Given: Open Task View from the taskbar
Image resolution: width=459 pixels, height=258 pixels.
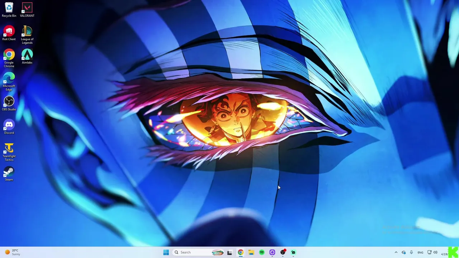Looking at the screenshot, I should coord(229,252).
